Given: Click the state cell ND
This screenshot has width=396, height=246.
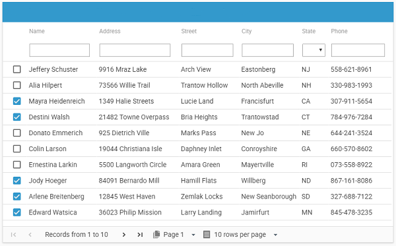Looking at the screenshot, I should (x=306, y=181).
